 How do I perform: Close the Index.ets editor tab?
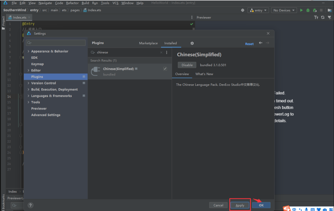pyautogui.click(x=29, y=17)
